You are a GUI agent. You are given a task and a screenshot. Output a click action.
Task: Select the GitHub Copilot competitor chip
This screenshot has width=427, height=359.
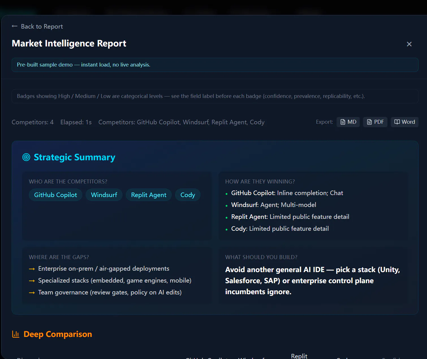click(55, 195)
